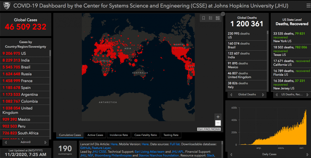Open the Lancet article 'Here' link
Viewport: 311px width, 158px height.
(x=114, y=144)
